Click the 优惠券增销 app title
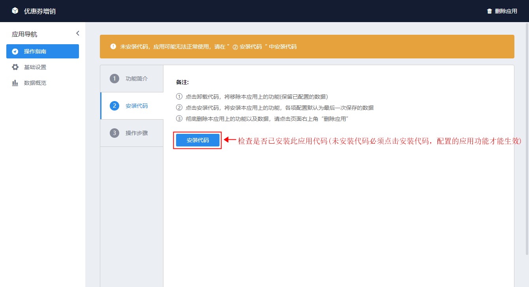This screenshot has width=529, height=287. coord(40,11)
